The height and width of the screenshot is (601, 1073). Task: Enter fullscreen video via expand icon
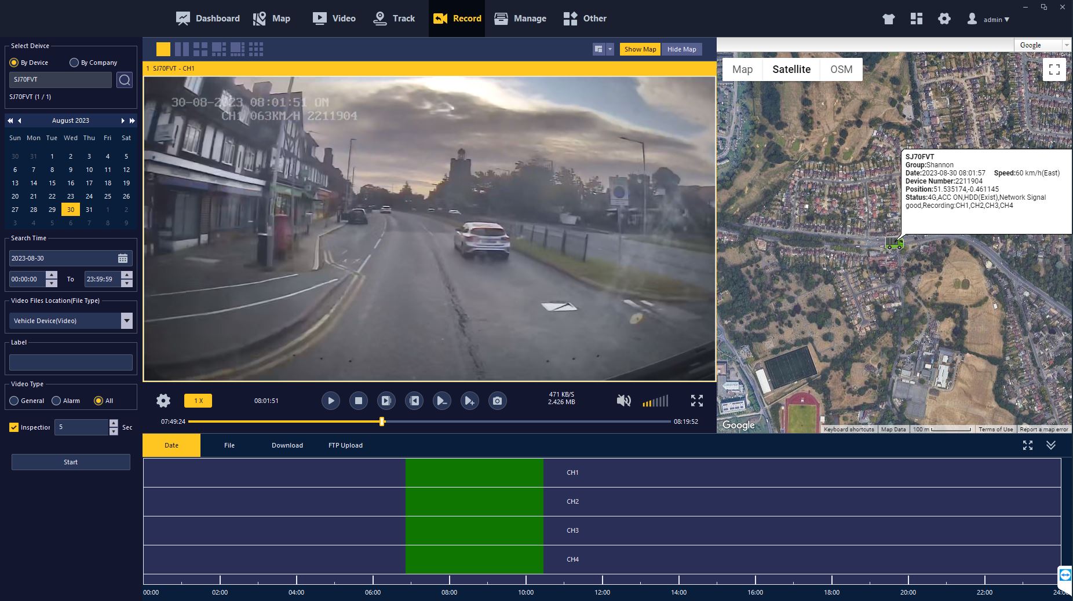click(x=697, y=401)
